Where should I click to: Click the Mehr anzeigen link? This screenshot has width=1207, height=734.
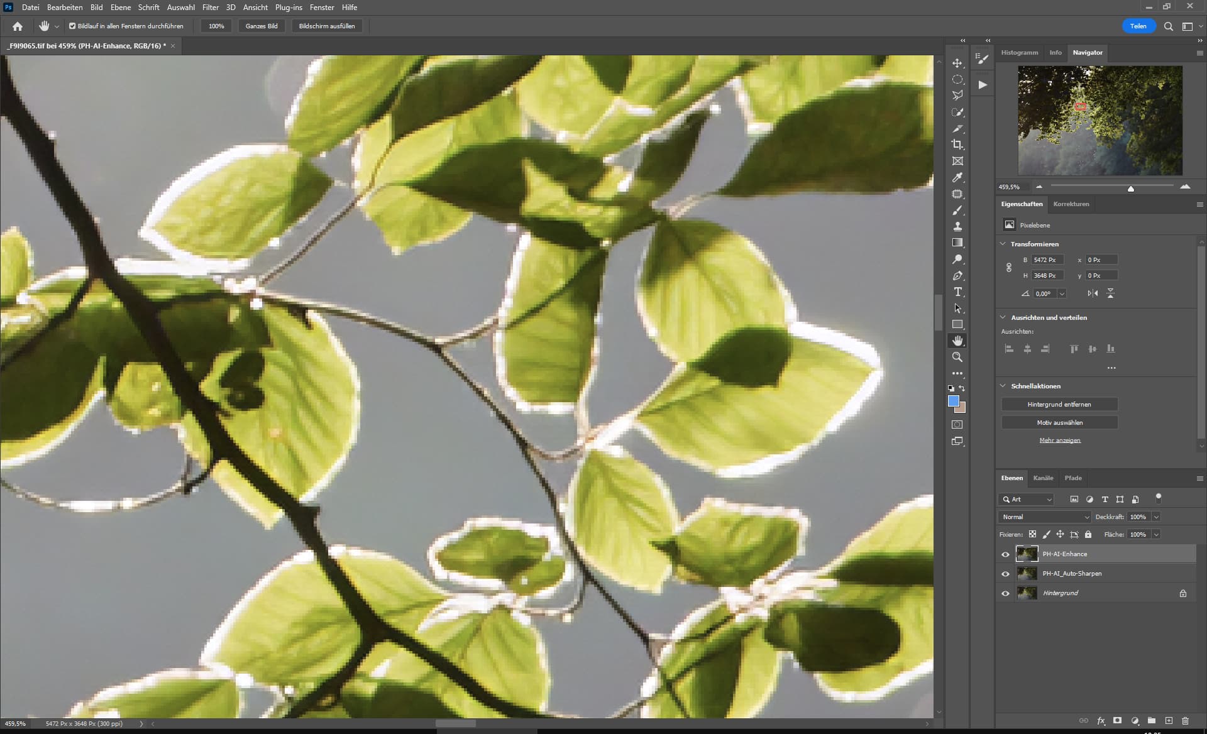click(1059, 441)
